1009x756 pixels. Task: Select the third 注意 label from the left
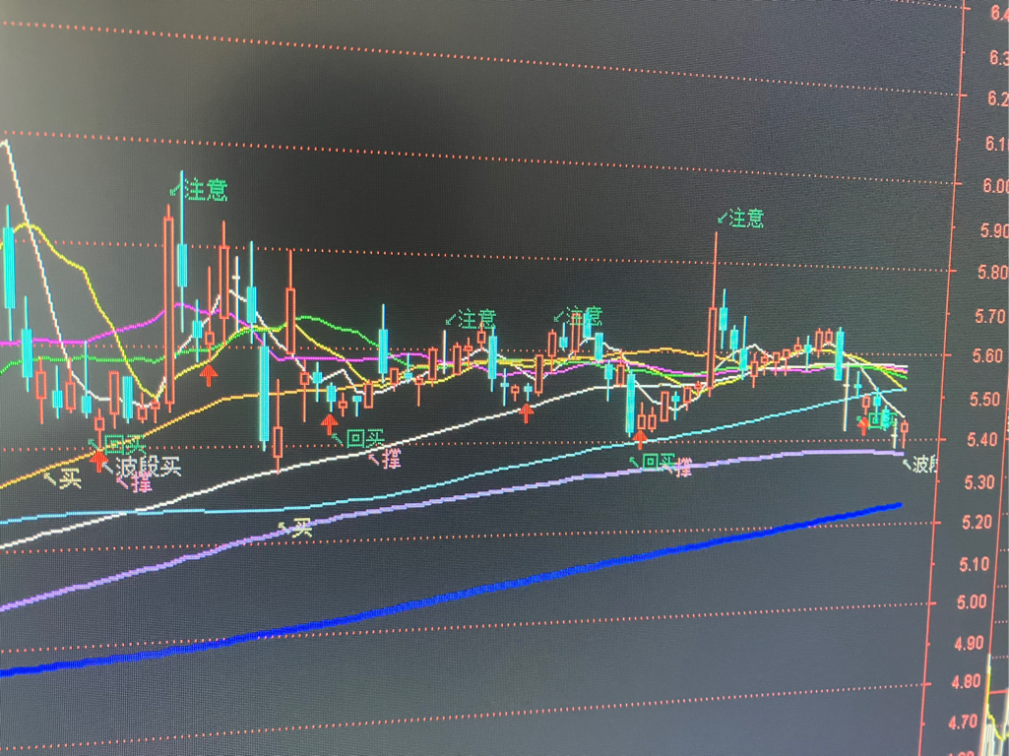coord(583,315)
